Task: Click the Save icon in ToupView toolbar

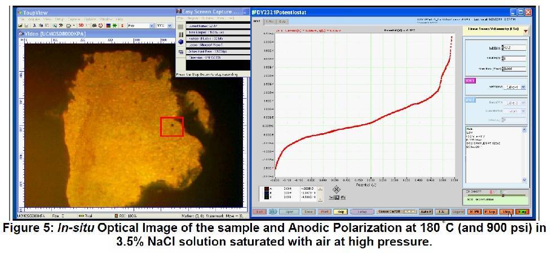Action: (x=26, y=25)
